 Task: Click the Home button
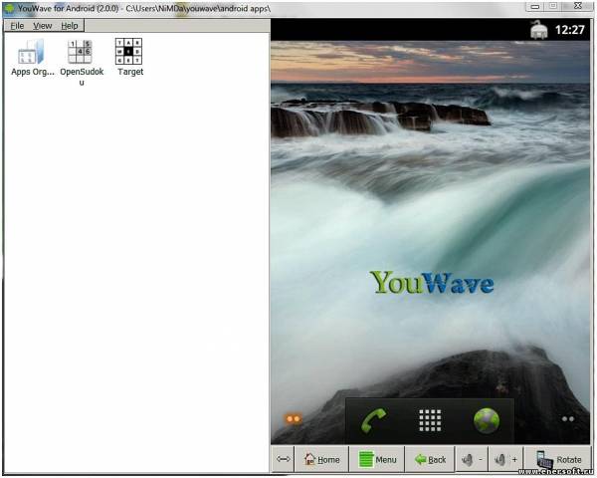click(x=321, y=459)
